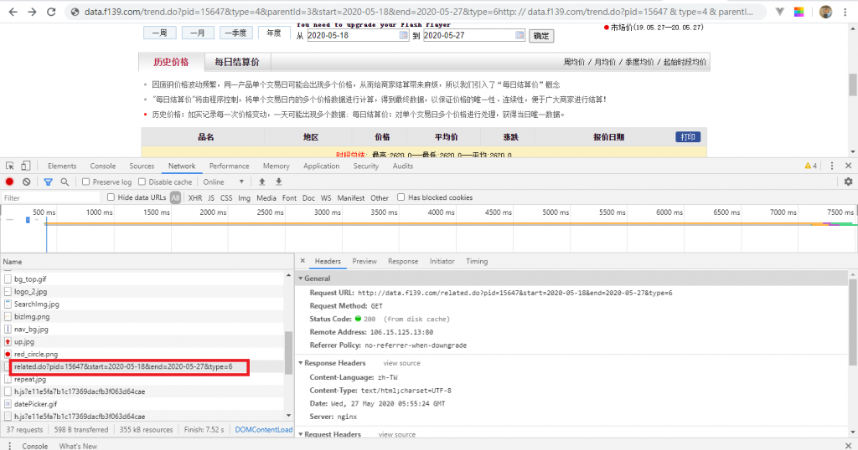Enable Disable cache checkbox

(x=142, y=182)
